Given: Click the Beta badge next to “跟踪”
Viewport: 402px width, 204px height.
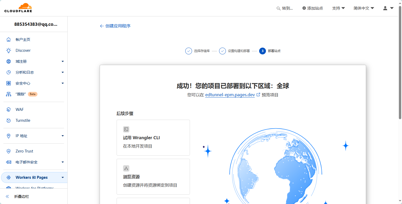Looking at the screenshot, I should tap(33, 94).
